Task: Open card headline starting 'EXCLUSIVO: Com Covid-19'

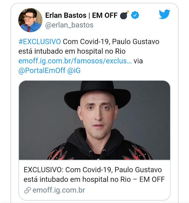Action: pos(94,174)
